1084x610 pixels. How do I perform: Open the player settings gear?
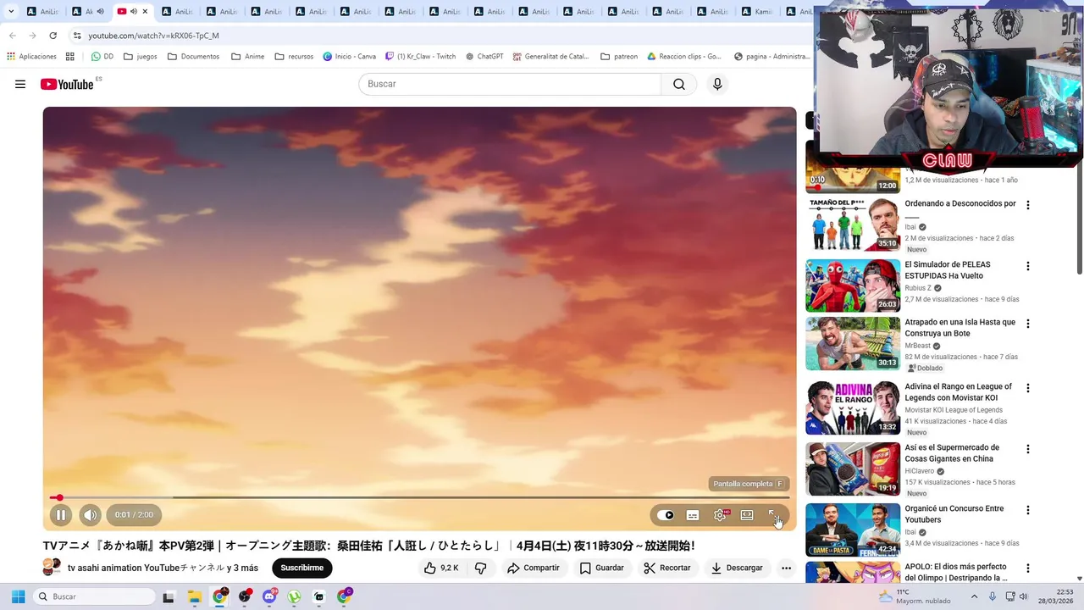(x=720, y=515)
